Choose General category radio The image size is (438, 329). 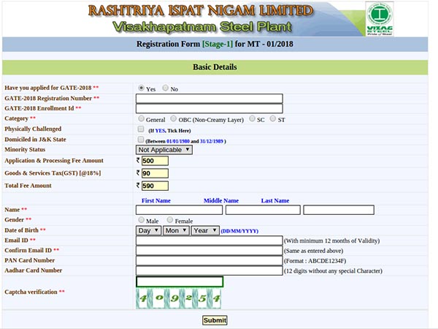click(x=141, y=118)
